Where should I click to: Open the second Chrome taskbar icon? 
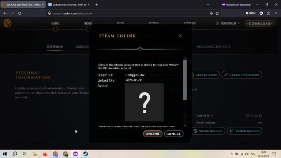(65, 154)
